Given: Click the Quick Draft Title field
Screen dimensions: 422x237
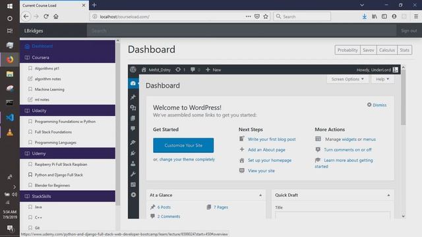Looking at the screenshot, I should tap(332, 215).
